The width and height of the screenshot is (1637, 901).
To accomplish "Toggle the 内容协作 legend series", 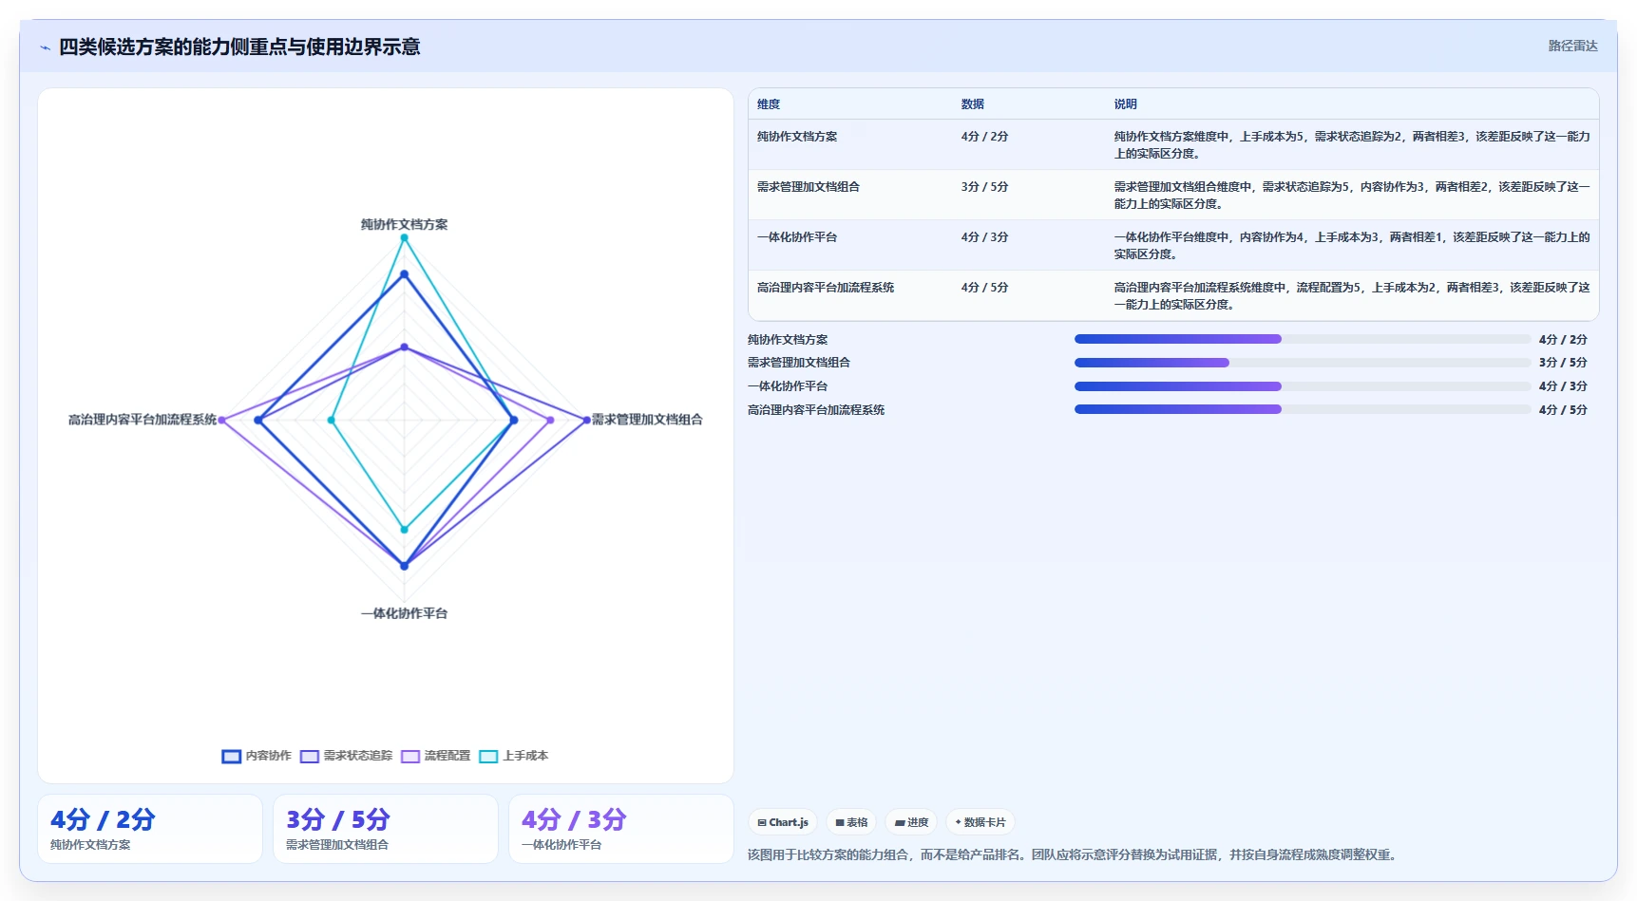I will tap(257, 756).
